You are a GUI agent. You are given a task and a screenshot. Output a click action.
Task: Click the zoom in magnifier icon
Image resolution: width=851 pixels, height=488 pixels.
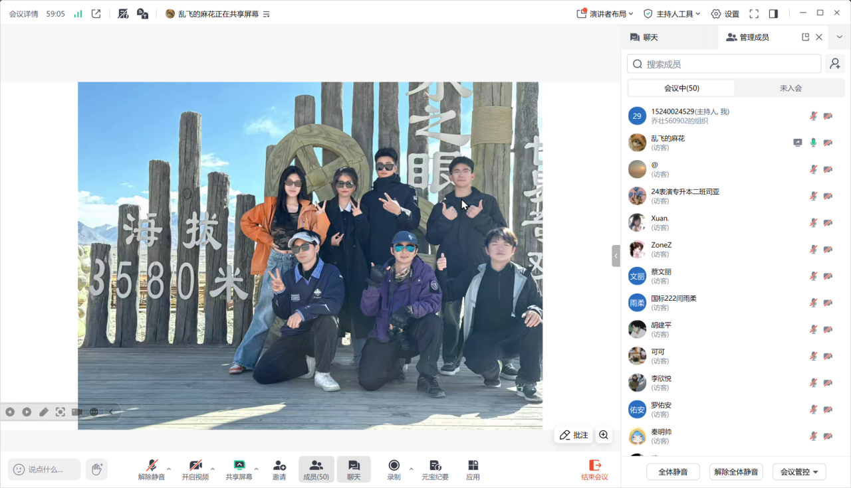pos(604,435)
